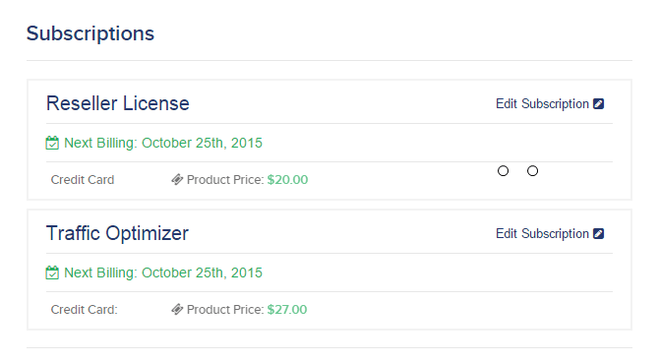Click the $20.00 product price amount
Image resolution: width=659 pixels, height=363 pixels.
pos(287,180)
